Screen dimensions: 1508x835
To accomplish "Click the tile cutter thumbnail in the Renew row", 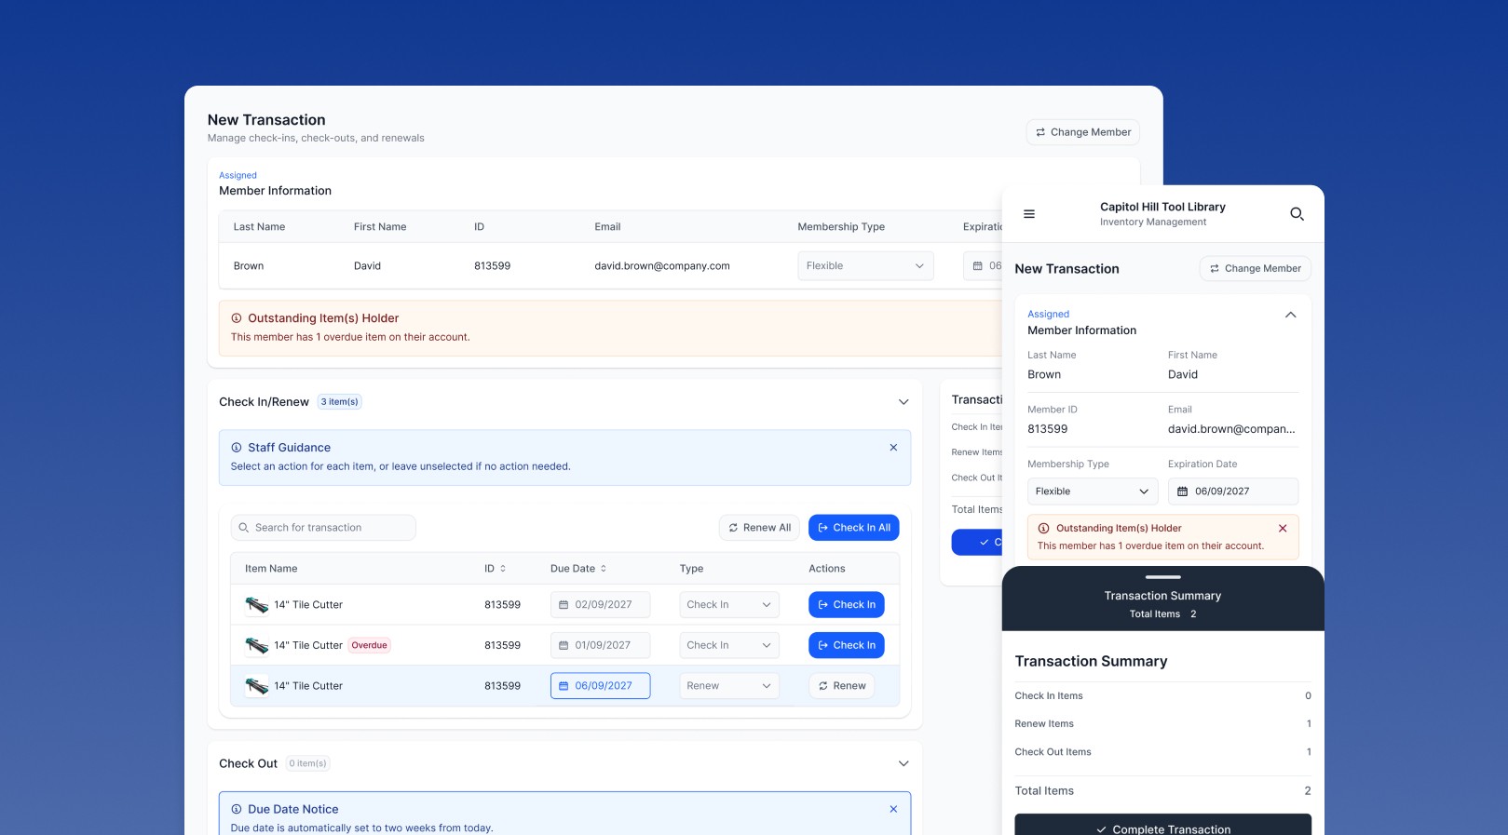I will pos(256,686).
